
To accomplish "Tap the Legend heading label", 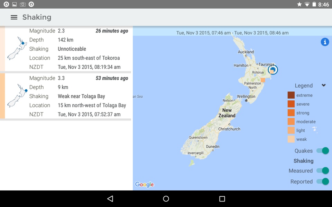I will click(304, 86).
